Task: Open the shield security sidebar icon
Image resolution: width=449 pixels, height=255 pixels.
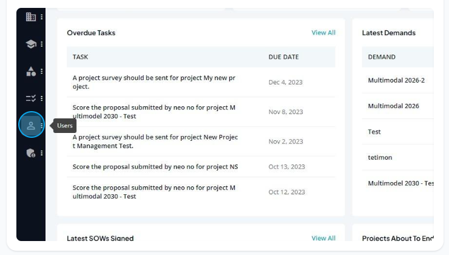Action: tap(30, 153)
